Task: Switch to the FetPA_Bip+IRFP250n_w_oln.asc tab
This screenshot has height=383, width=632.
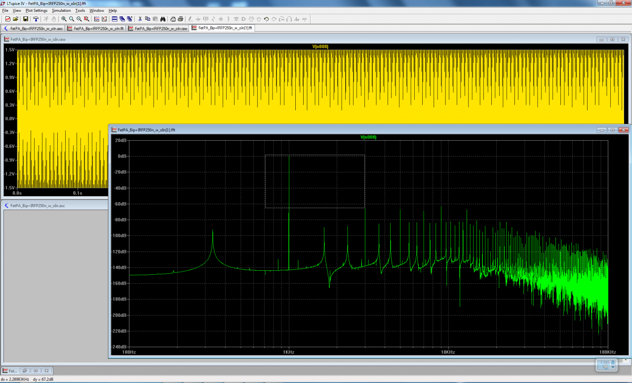Action: 33,29
